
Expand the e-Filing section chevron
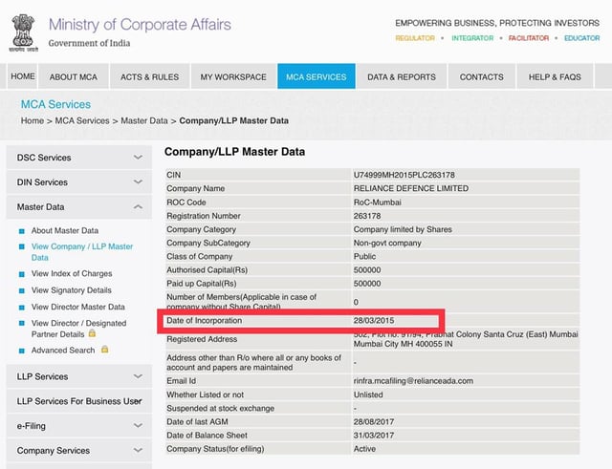tap(138, 426)
